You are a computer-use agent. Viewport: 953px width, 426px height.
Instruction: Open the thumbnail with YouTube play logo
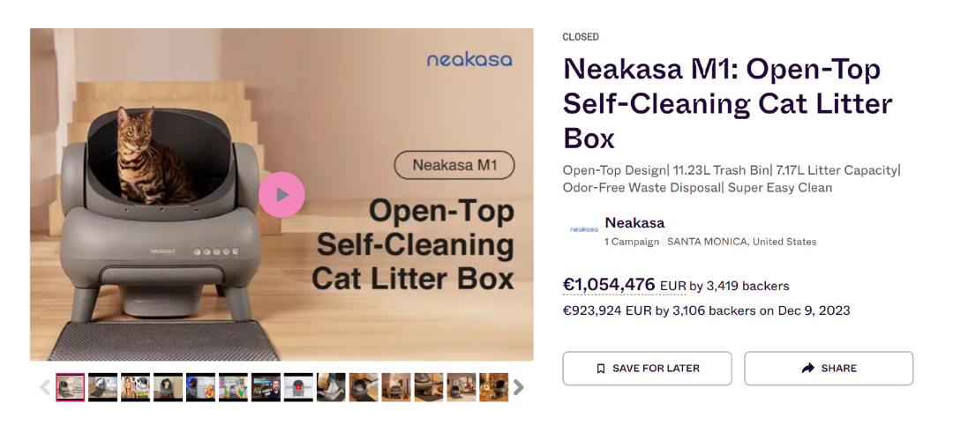pyautogui.click(x=298, y=387)
